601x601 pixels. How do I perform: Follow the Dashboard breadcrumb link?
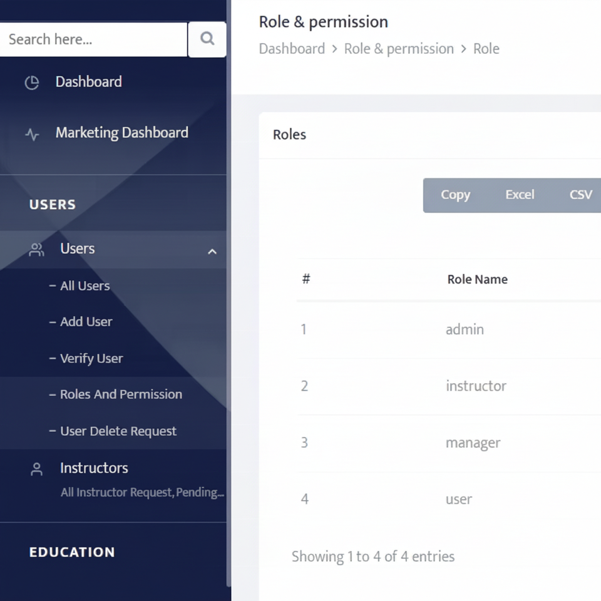(292, 49)
